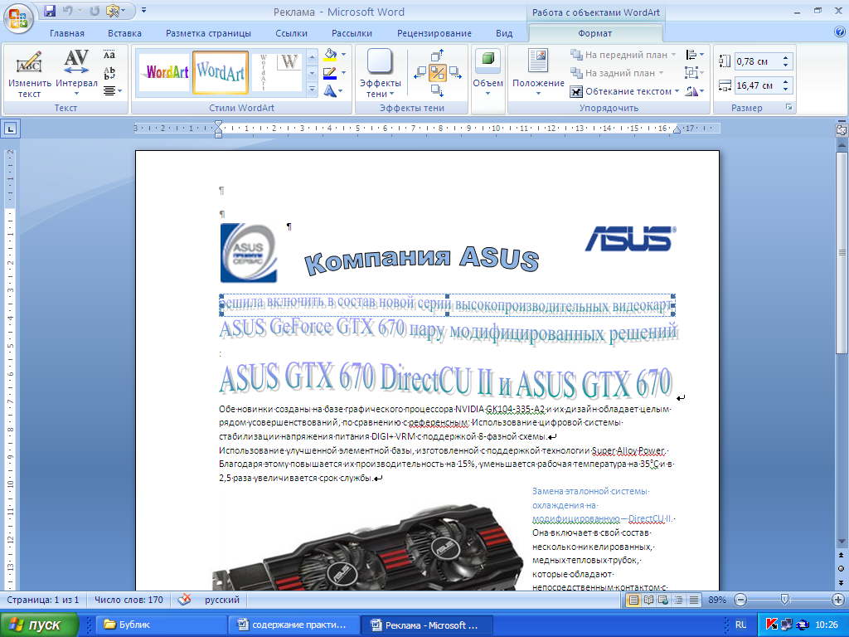Viewport: 849px width, 637px height.
Task: Nudge shadow right
Action: pyautogui.click(x=455, y=73)
